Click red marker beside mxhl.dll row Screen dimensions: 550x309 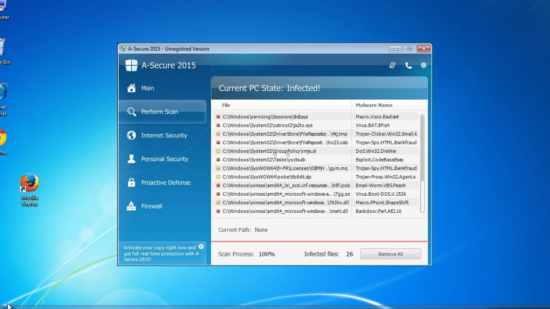tap(218, 211)
